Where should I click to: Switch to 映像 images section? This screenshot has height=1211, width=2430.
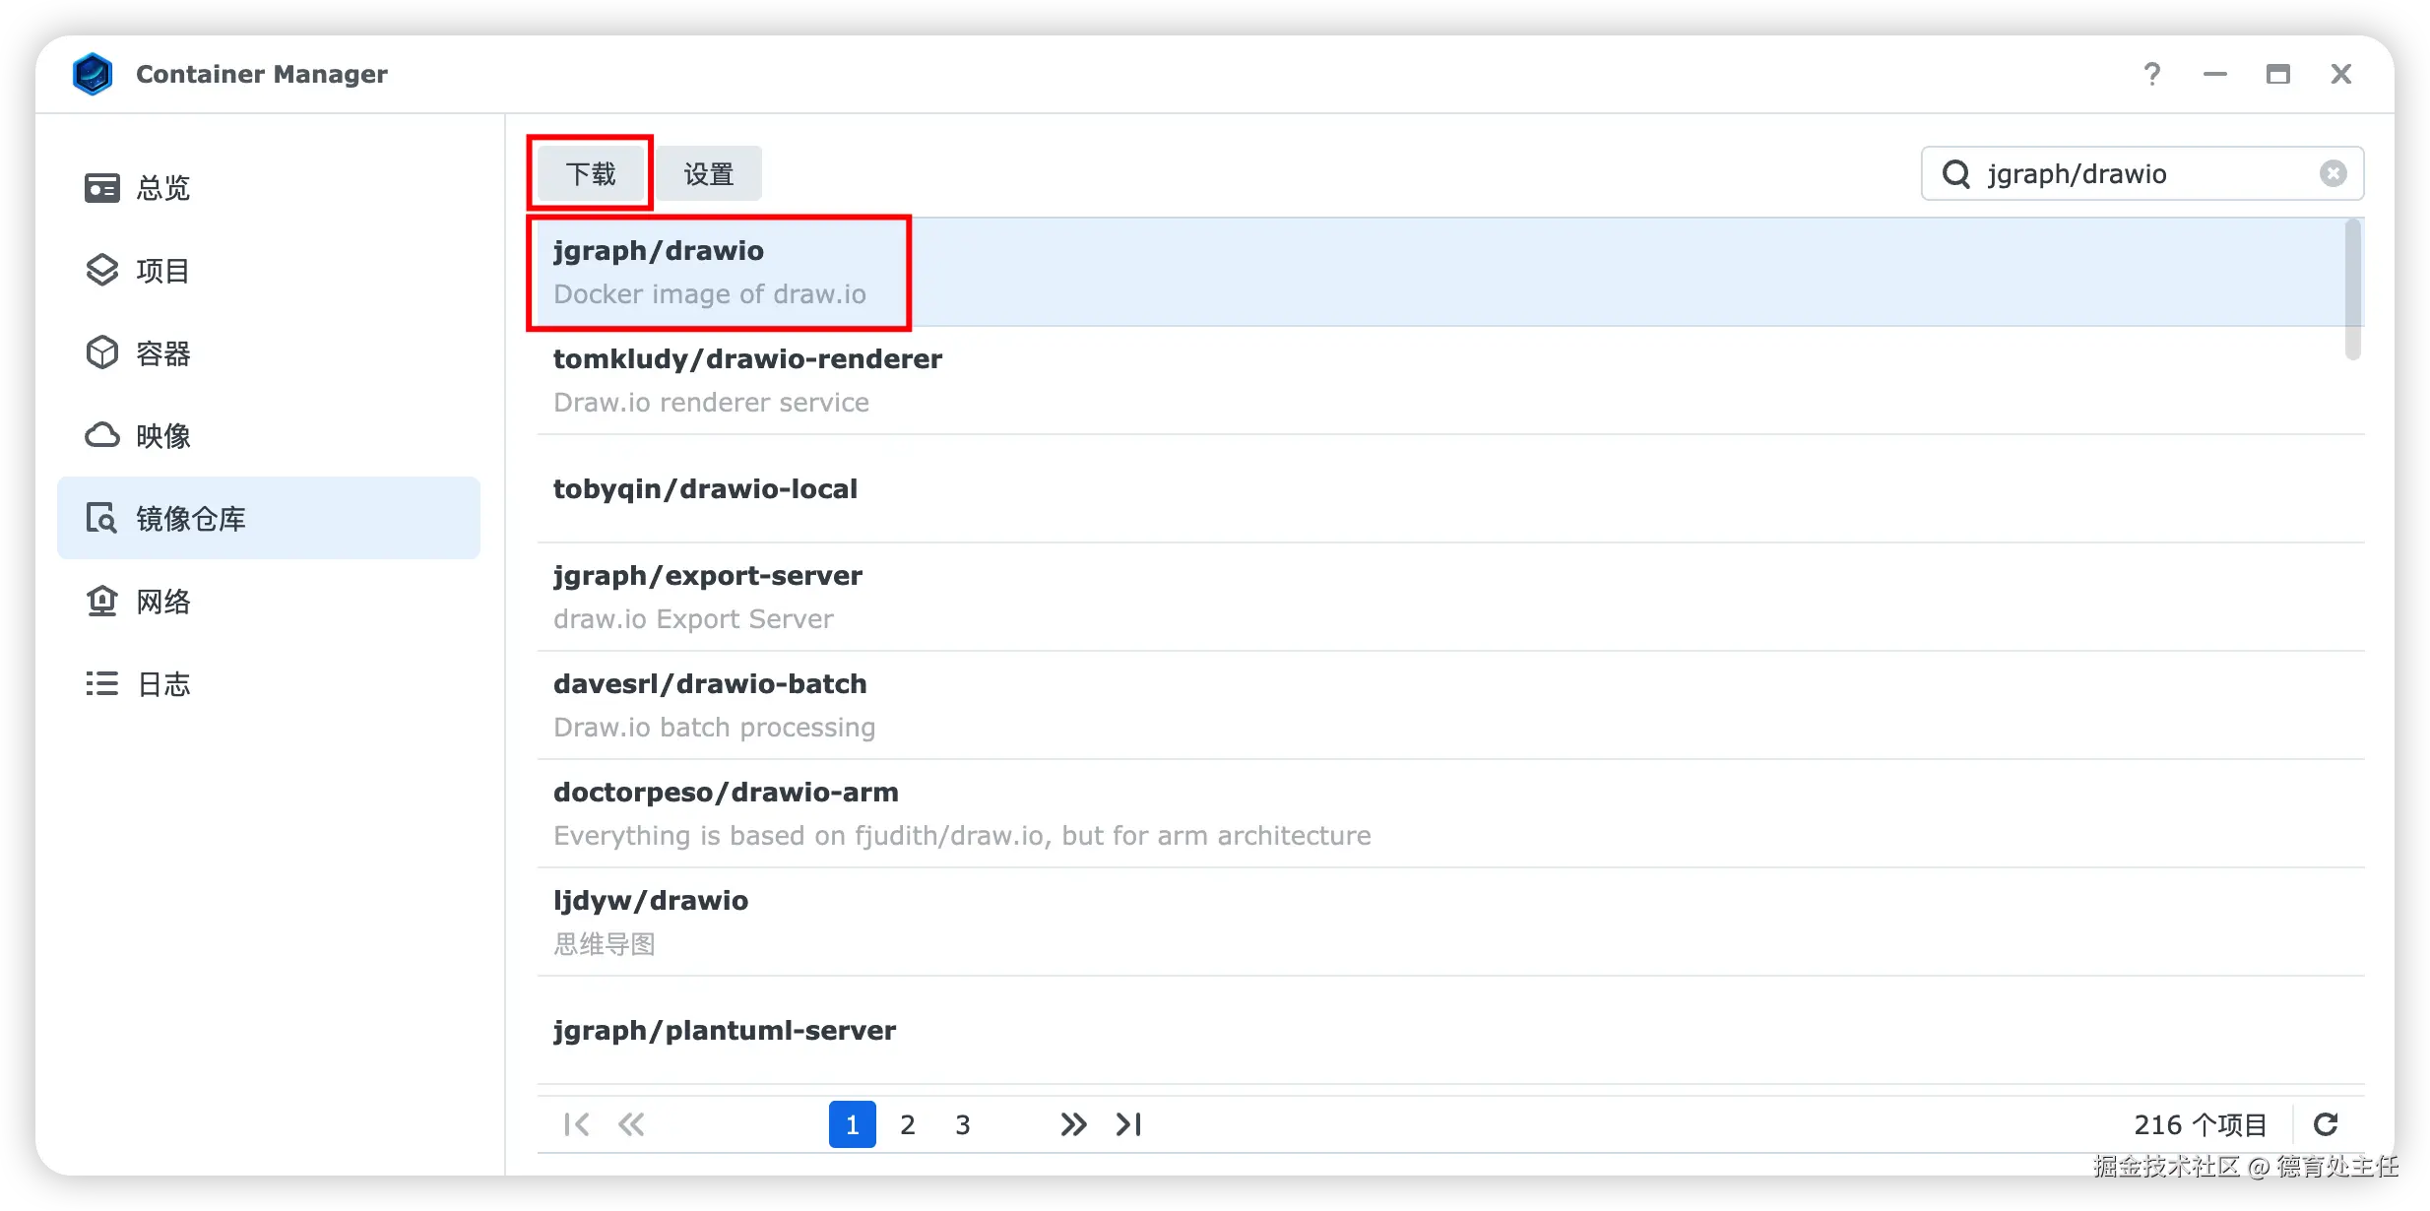(162, 435)
